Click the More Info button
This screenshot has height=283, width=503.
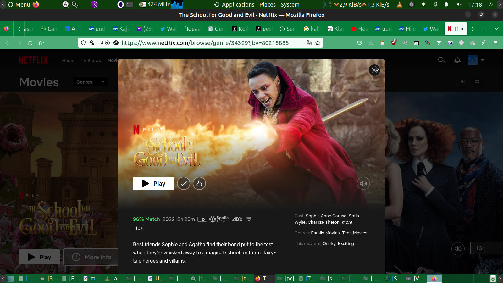pyautogui.click(x=91, y=257)
